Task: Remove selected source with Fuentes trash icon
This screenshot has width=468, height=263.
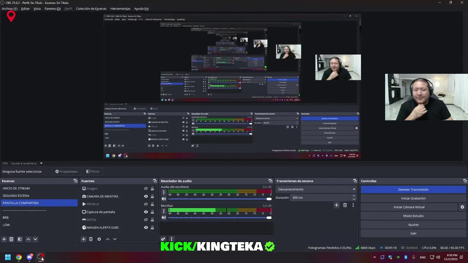Action: click(x=91, y=239)
